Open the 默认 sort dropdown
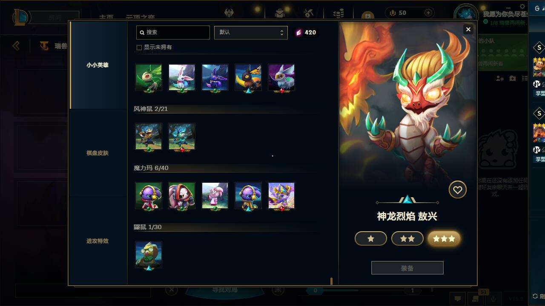Image resolution: width=545 pixels, height=306 pixels. pos(251,32)
